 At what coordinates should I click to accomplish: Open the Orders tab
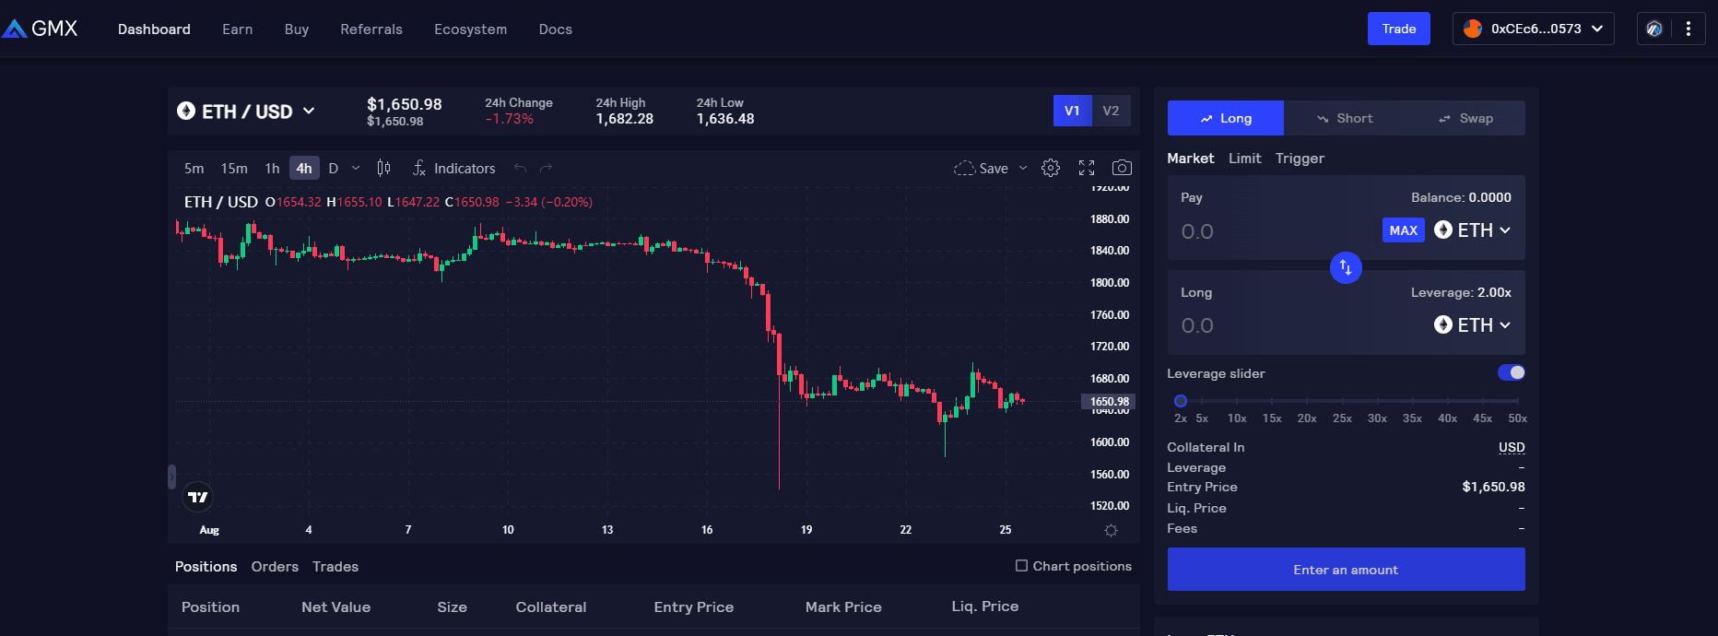click(275, 567)
